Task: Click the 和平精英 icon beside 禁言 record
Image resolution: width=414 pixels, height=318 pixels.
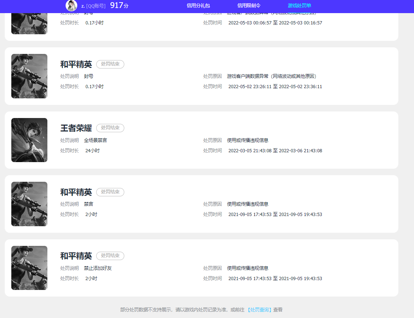Action: pos(29,204)
